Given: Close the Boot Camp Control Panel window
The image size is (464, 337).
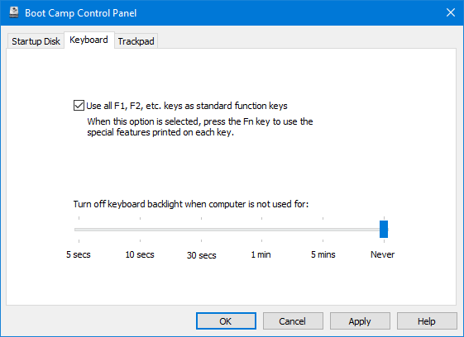Looking at the screenshot, I should (x=451, y=12).
